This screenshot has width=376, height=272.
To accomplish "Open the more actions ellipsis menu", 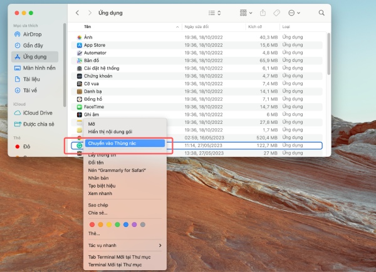I will pyautogui.click(x=294, y=13).
